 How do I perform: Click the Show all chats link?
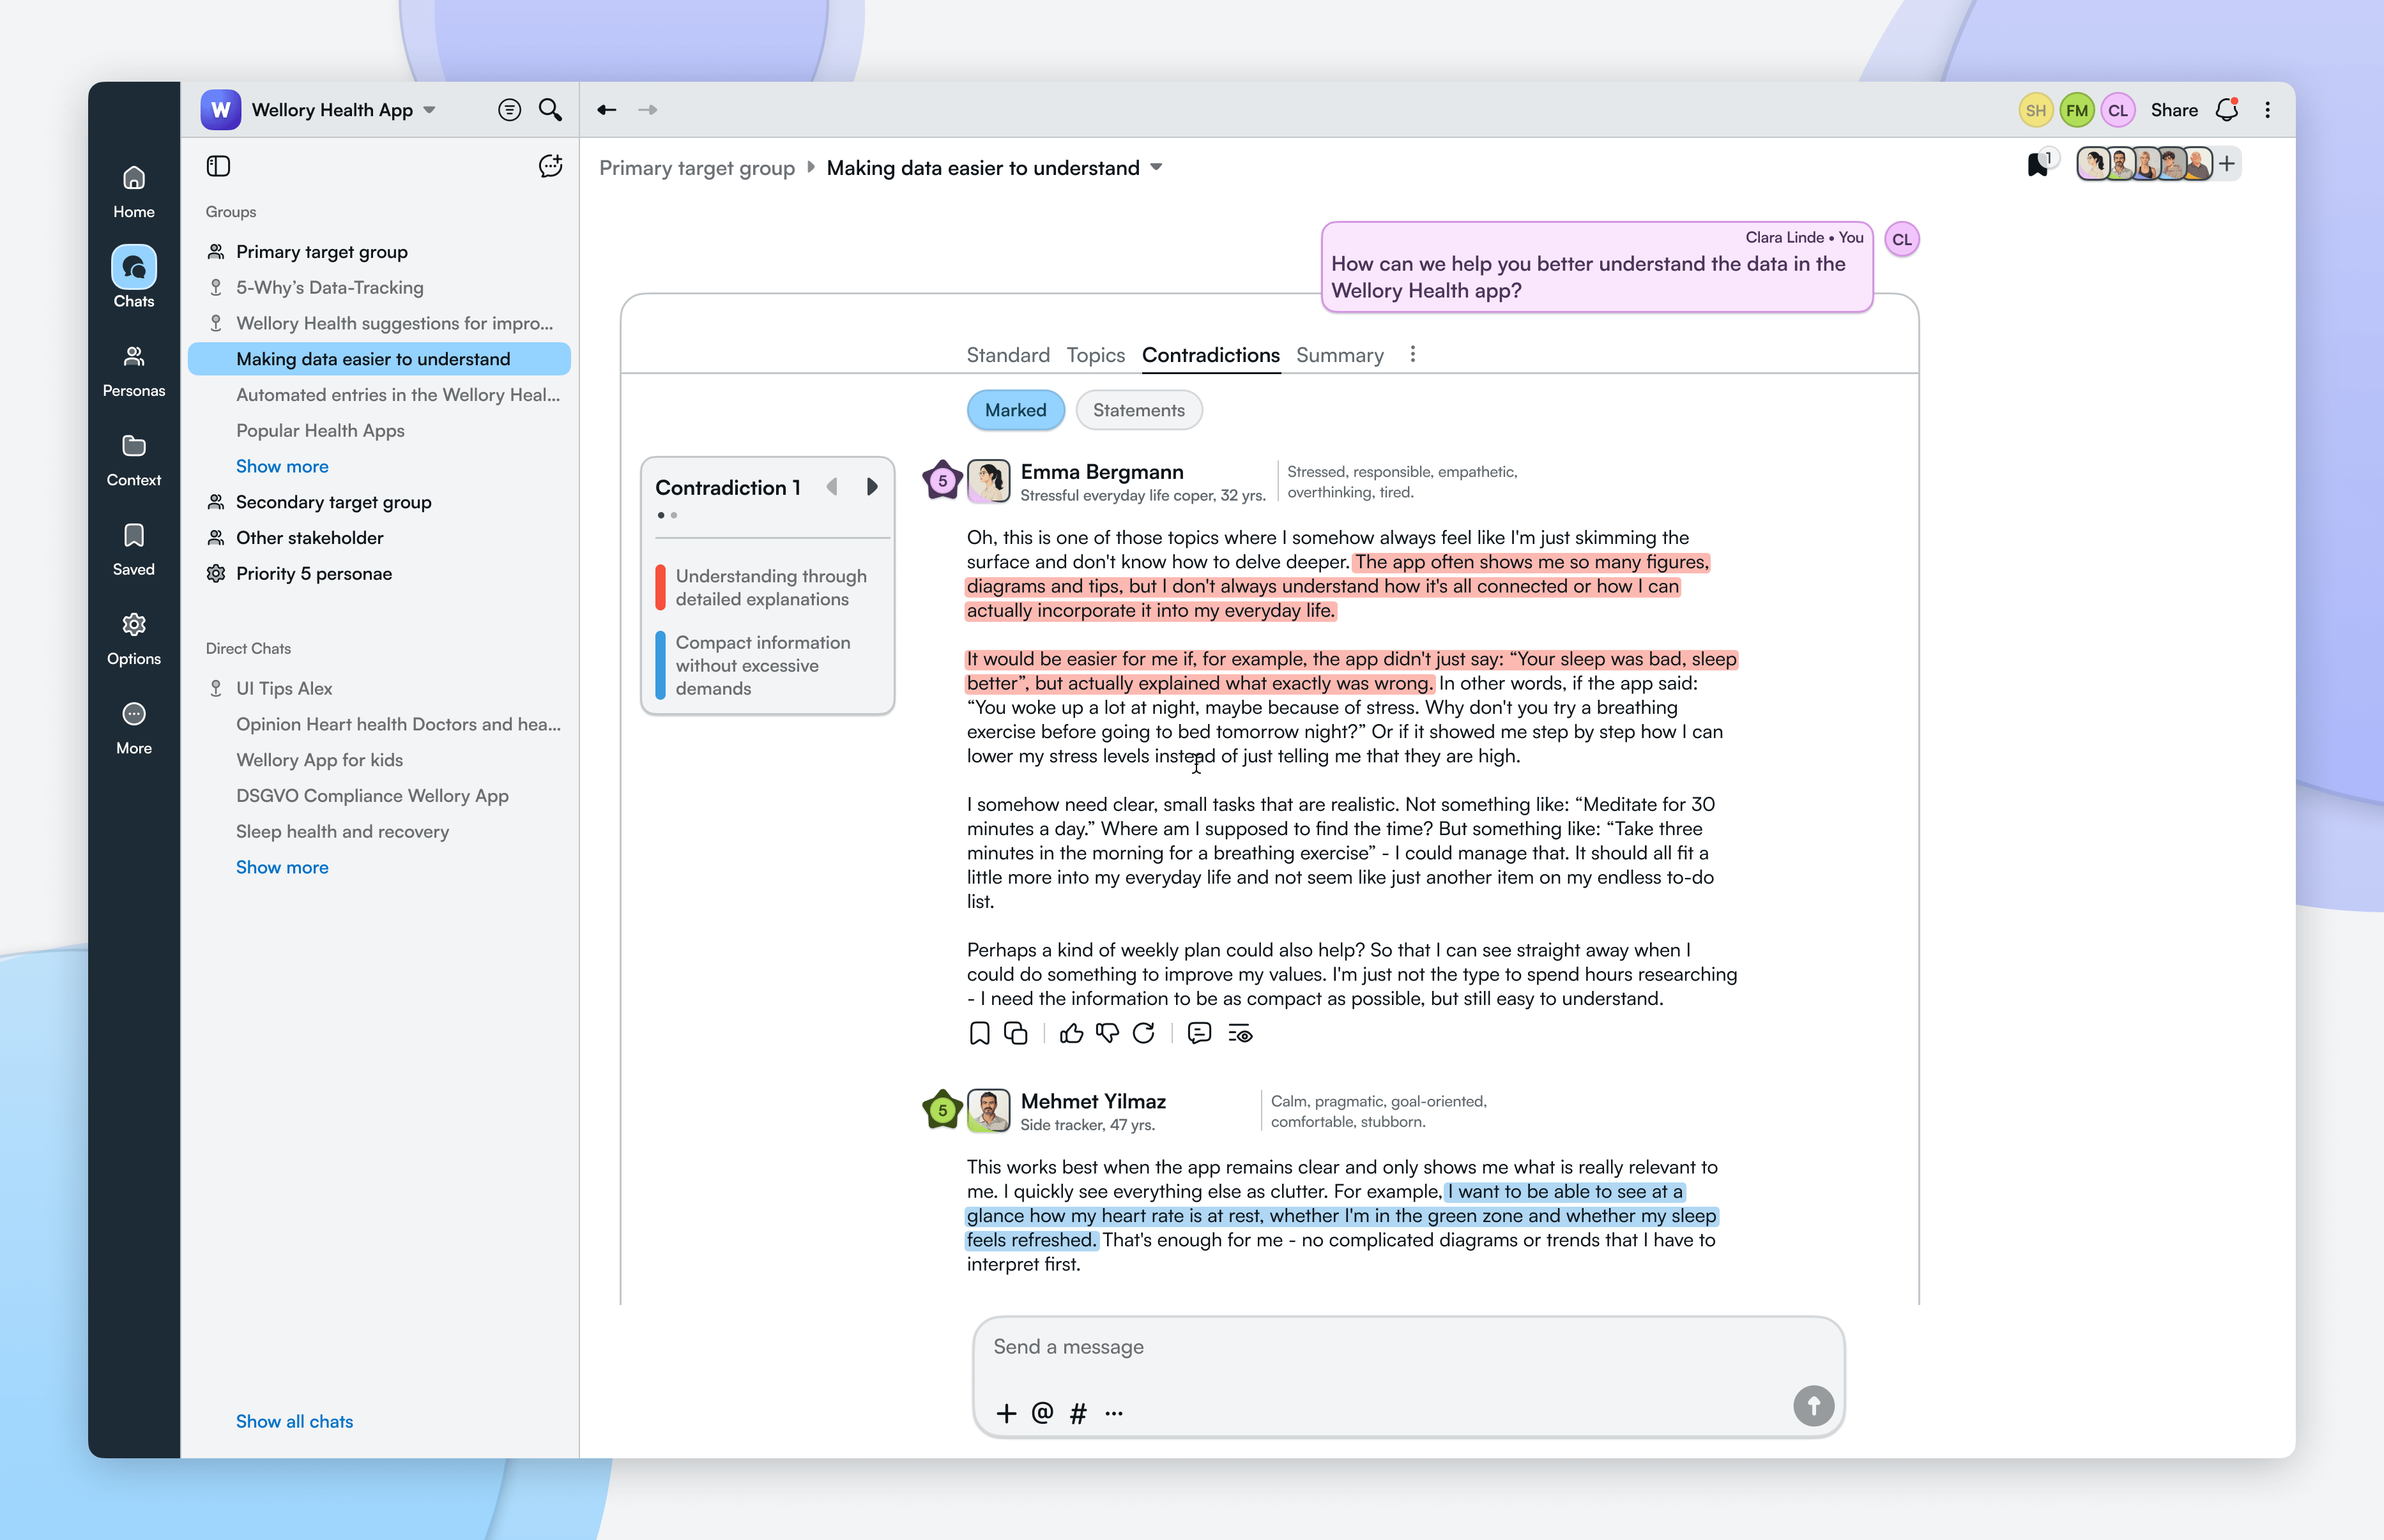pyautogui.click(x=294, y=1421)
